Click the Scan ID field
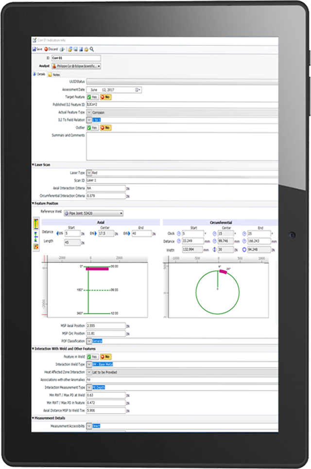Screen dimensions: 311x469 pos(182,180)
